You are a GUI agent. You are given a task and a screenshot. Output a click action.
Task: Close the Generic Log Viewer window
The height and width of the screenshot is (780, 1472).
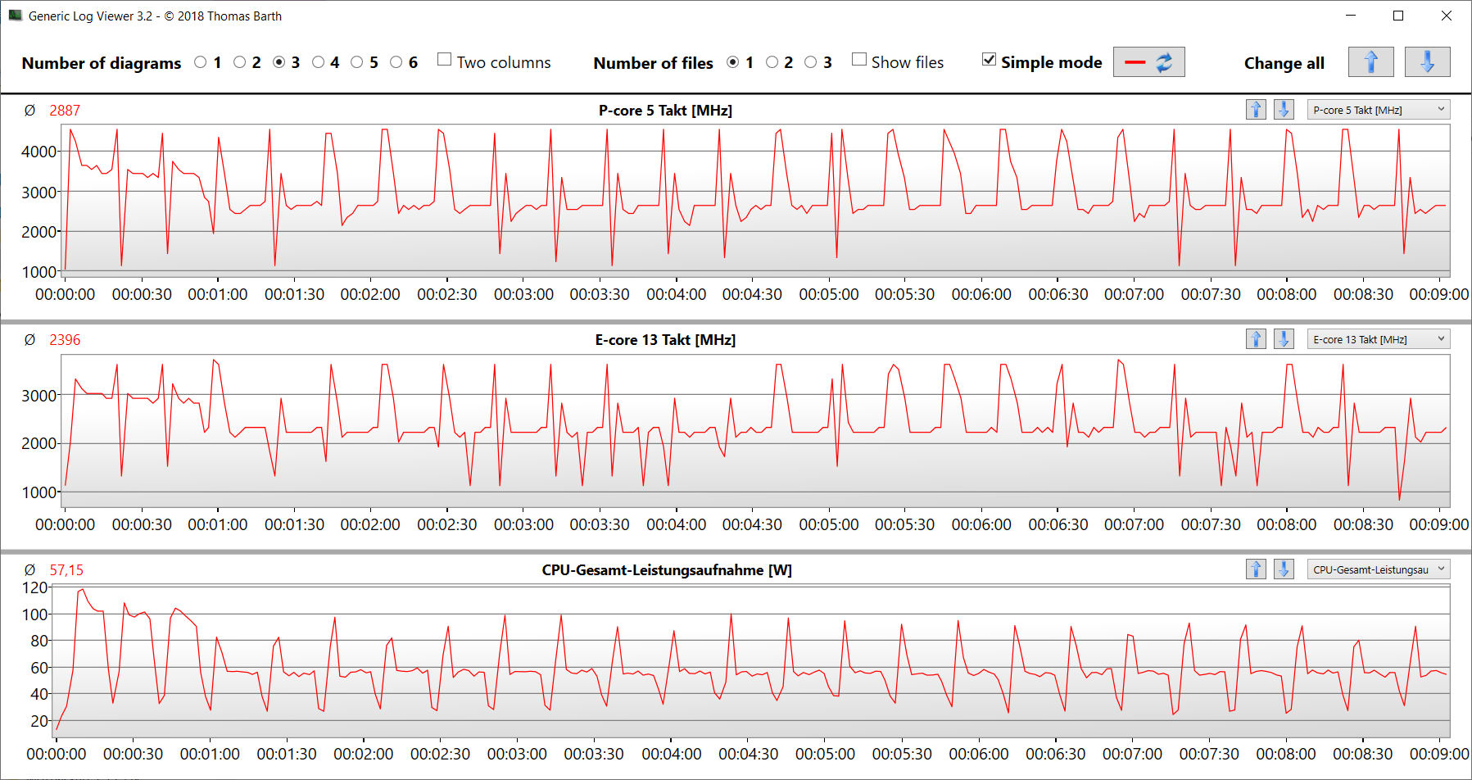pos(1447,16)
